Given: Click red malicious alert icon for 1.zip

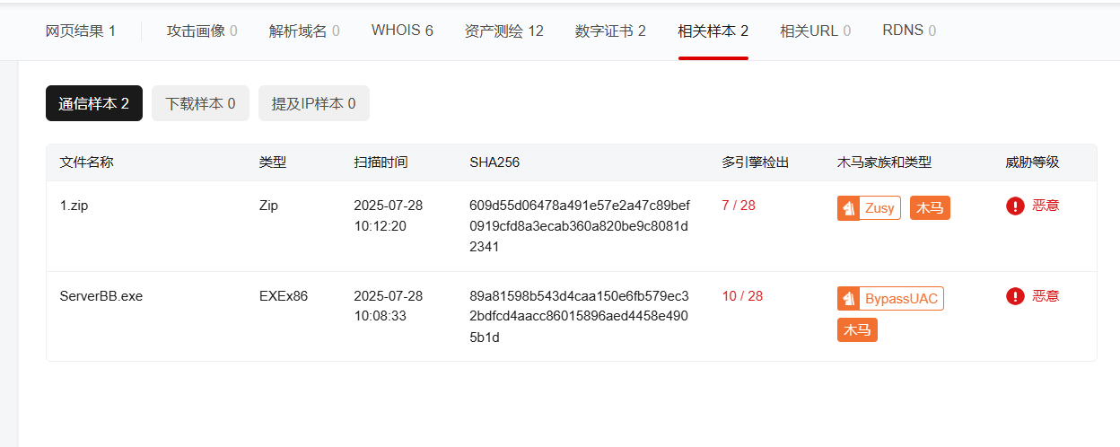Looking at the screenshot, I should click(1015, 206).
